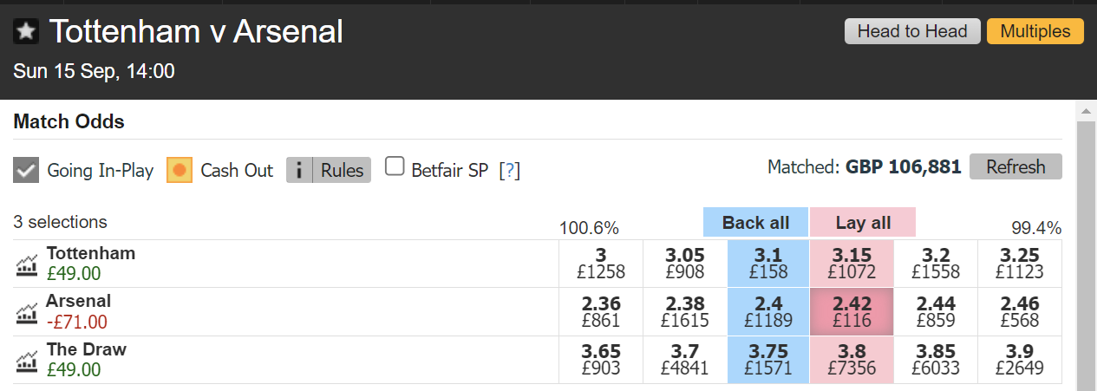Open the Arsenal price chart icon
This screenshot has width=1097, height=391.
(x=27, y=312)
